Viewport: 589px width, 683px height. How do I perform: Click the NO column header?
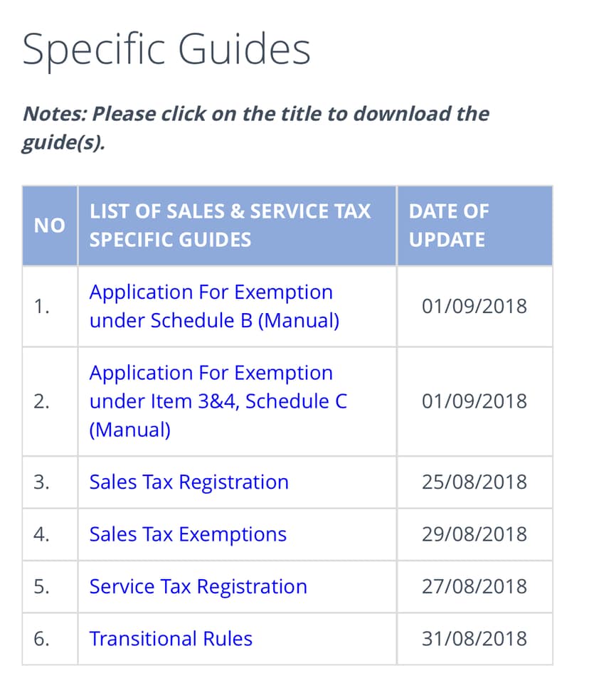coord(50,226)
